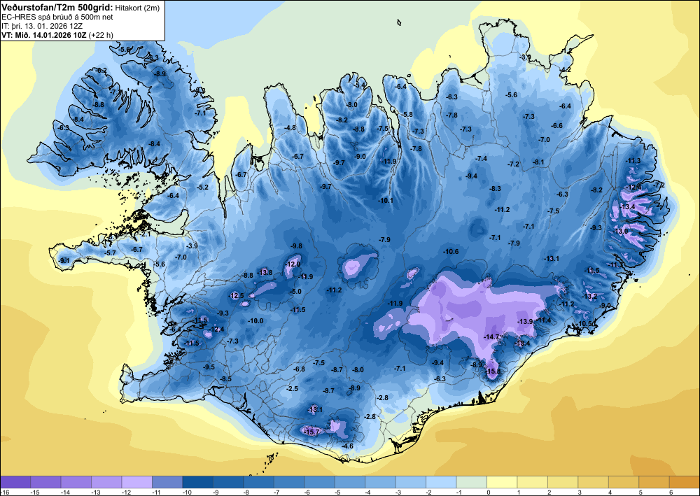Click the '6' legend scale number
The height and width of the screenshot is (496, 700).
point(671,492)
